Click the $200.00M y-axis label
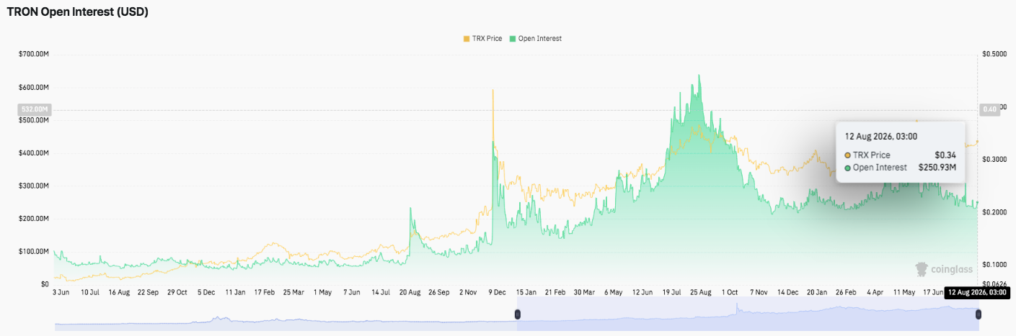 coord(33,219)
